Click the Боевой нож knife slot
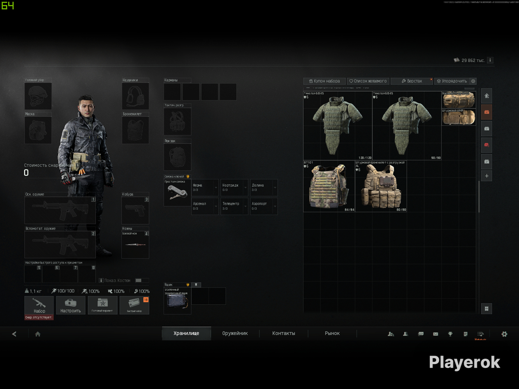The width and height of the screenshot is (519, 389). click(x=135, y=245)
